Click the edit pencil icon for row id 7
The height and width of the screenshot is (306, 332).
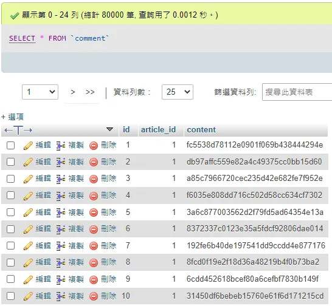tap(28, 246)
